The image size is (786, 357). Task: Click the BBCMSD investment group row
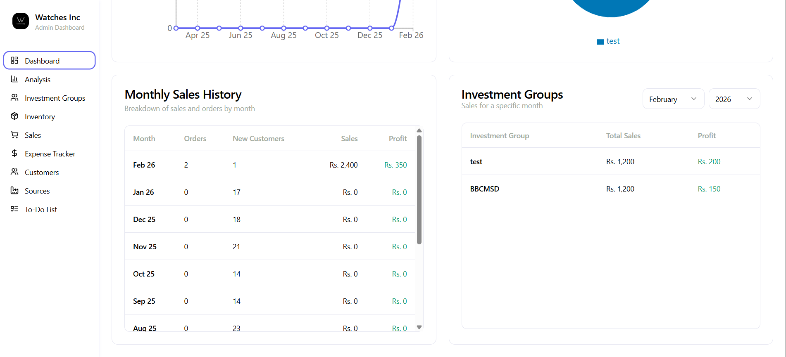[611, 189]
